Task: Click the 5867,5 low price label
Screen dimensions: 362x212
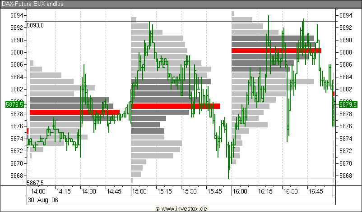Action: tap(36, 183)
